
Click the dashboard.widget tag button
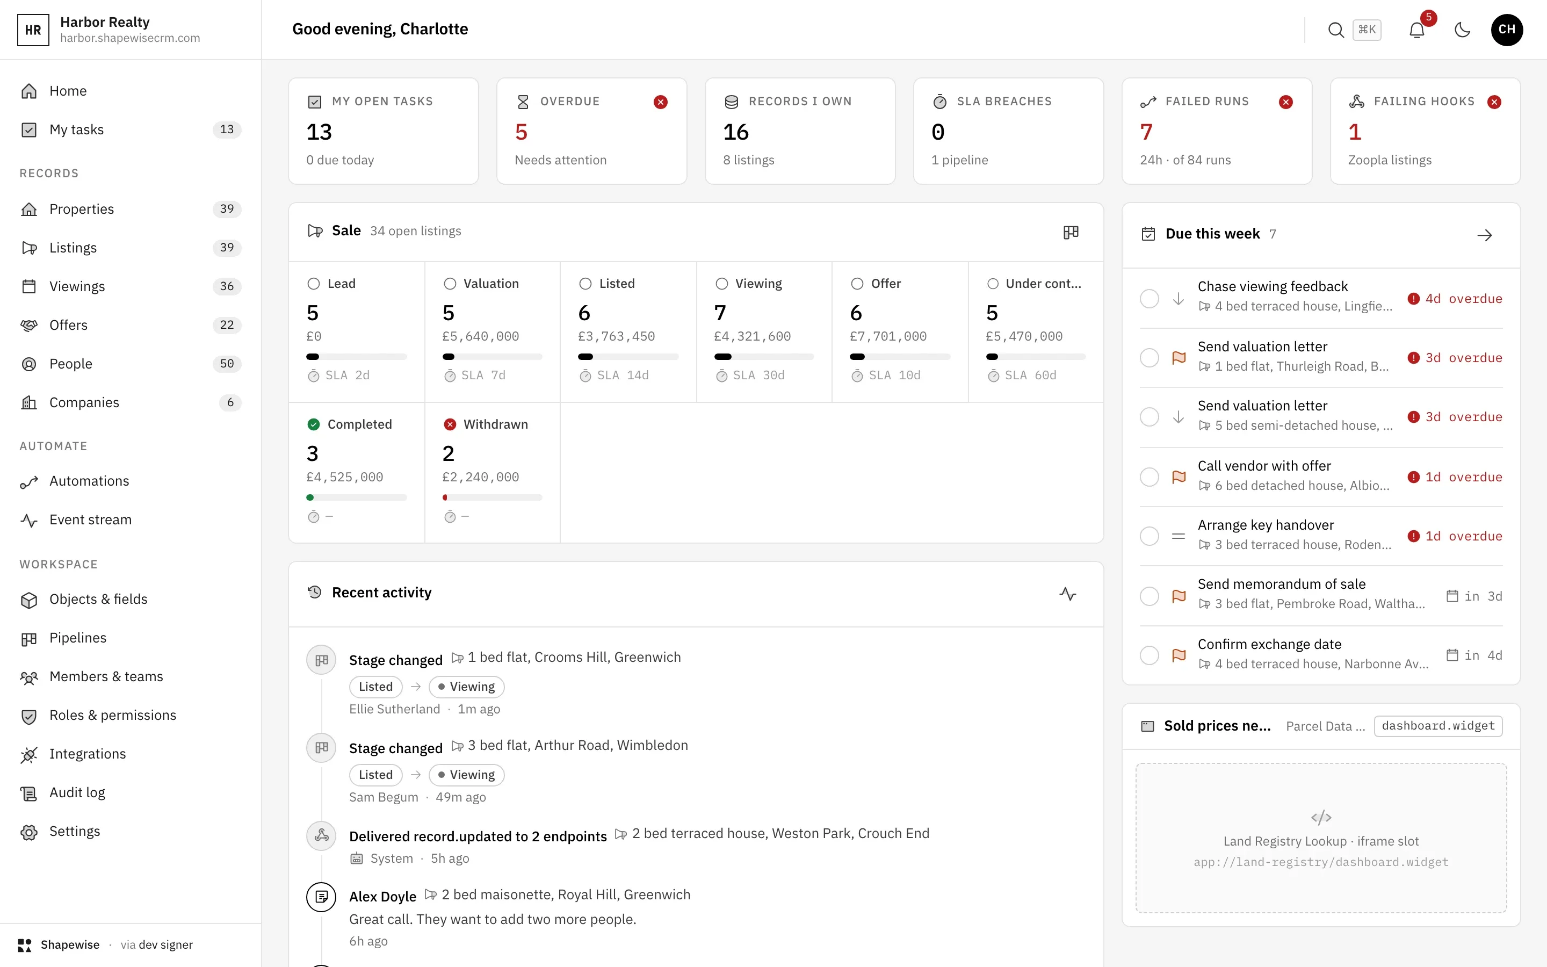click(1437, 726)
